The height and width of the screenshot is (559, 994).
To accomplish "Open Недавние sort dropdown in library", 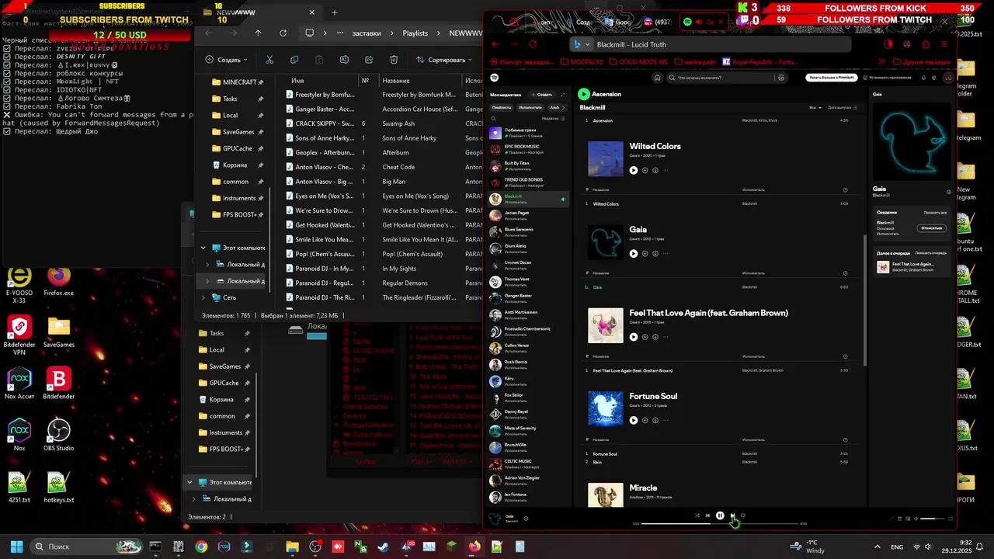I will pyautogui.click(x=553, y=118).
